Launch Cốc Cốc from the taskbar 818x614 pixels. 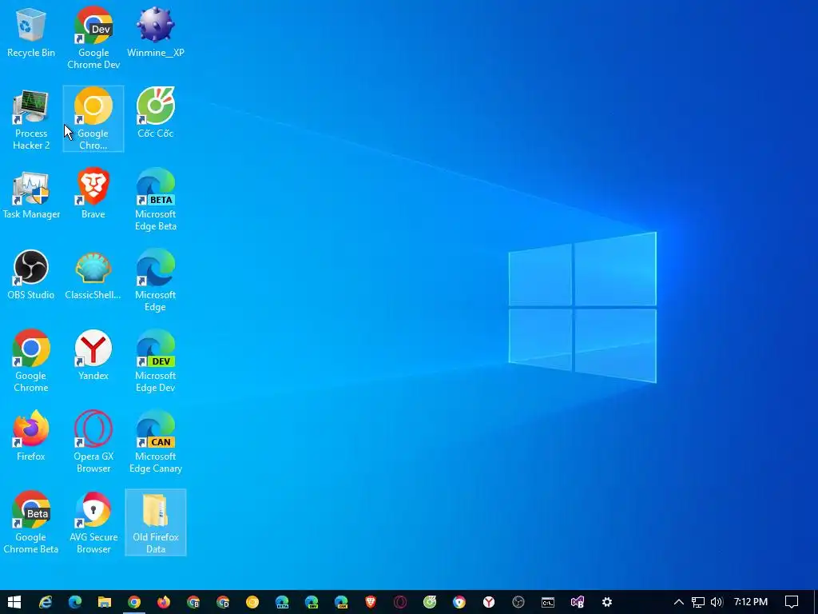pos(430,602)
